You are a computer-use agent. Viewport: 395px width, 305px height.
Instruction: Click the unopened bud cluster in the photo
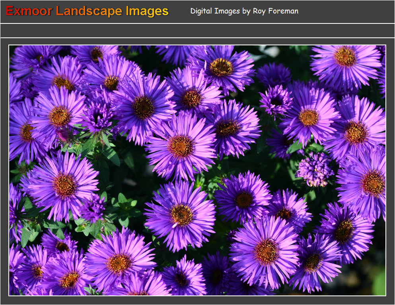coord(315,169)
